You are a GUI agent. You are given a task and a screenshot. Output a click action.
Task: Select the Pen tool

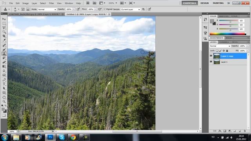coord(4,80)
